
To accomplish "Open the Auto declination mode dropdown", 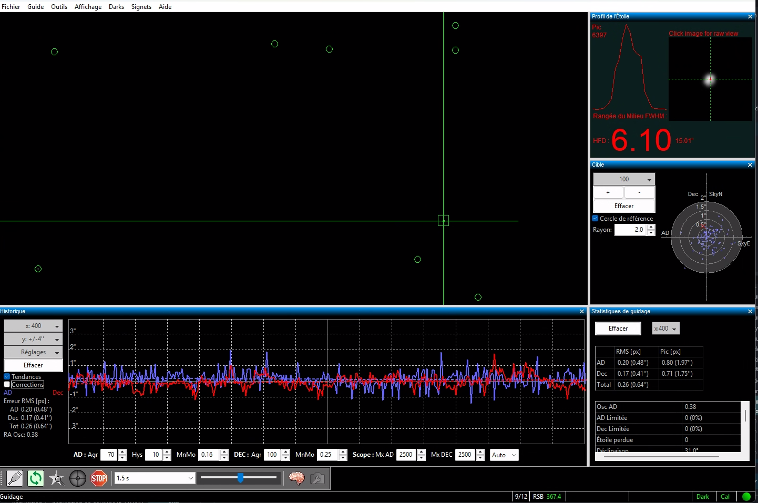I will click(x=504, y=455).
